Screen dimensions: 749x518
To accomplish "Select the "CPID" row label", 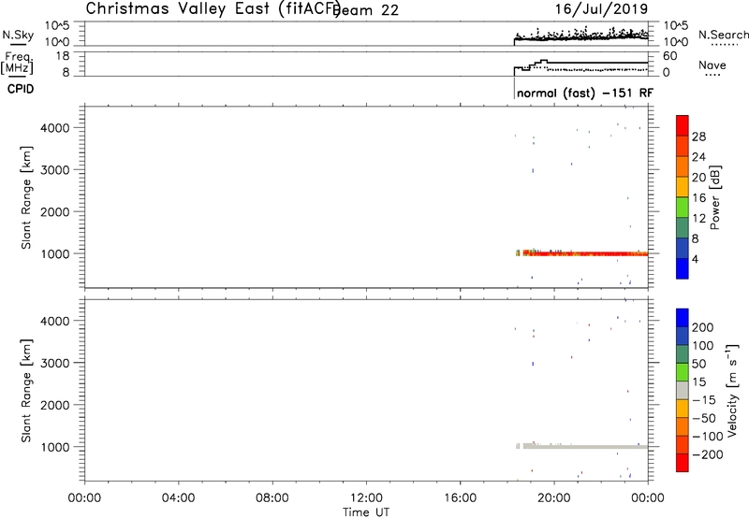I will pos(21,89).
